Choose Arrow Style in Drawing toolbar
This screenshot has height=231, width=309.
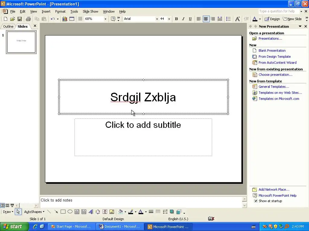[x=165, y=212]
